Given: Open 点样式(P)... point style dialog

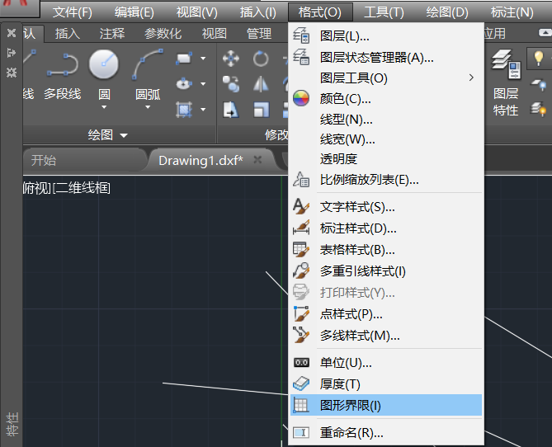Looking at the screenshot, I should (x=386, y=314).
